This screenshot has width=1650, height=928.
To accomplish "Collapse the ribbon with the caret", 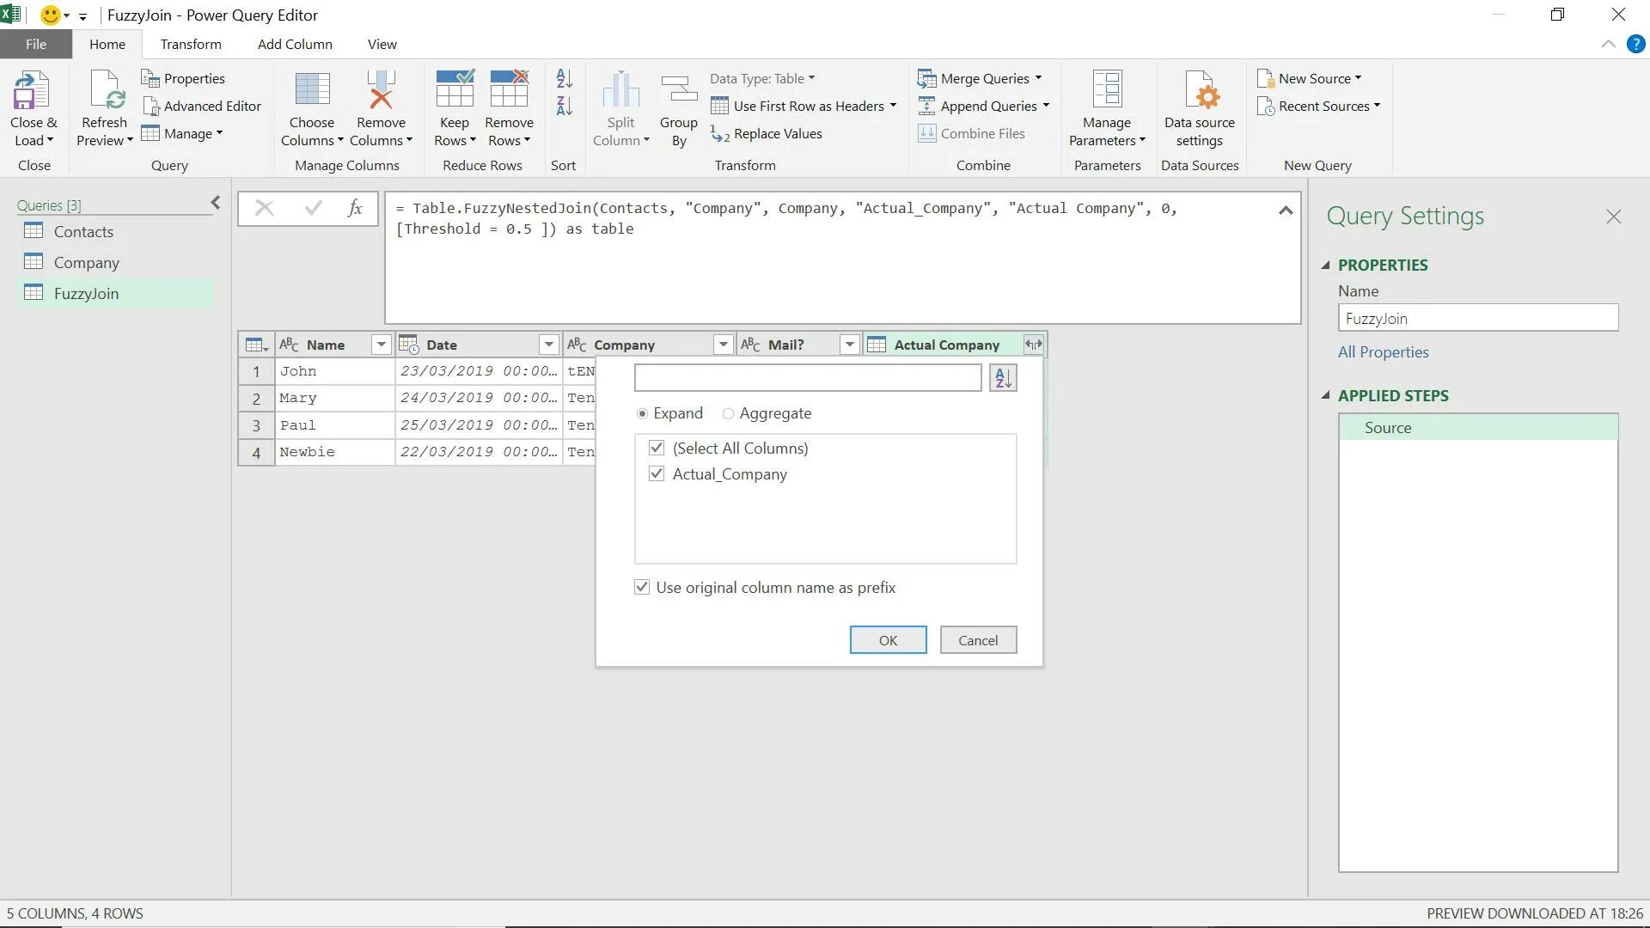I will pyautogui.click(x=1609, y=44).
